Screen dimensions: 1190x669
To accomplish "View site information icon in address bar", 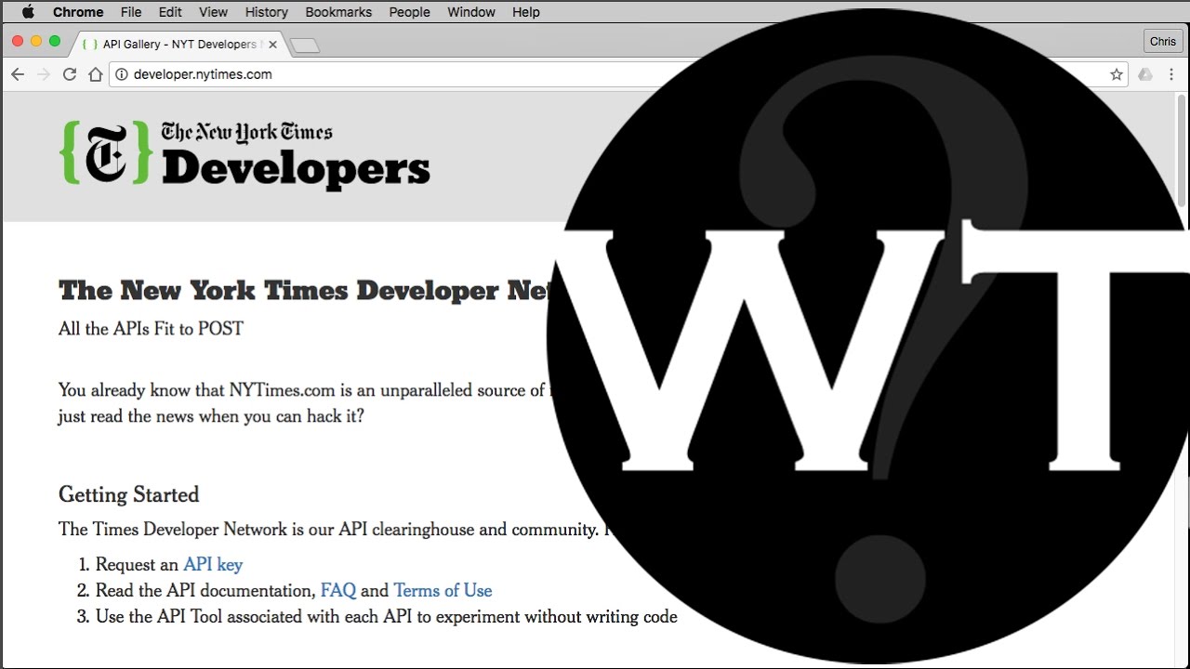I will 121,74.
